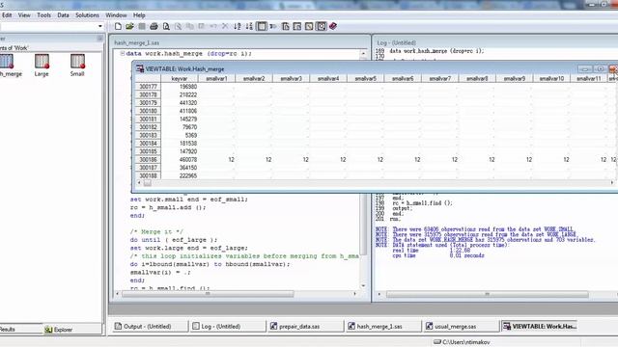Sort ascending using the toolbar icon

[x=238, y=26]
